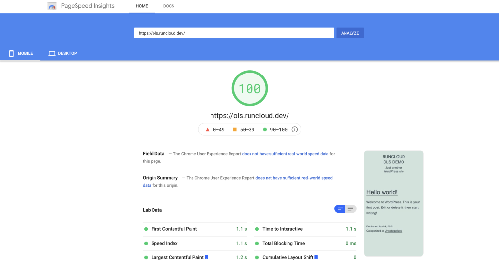Click green status dot for Time to Interactive
The height and width of the screenshot is (264, 499).
257,229
